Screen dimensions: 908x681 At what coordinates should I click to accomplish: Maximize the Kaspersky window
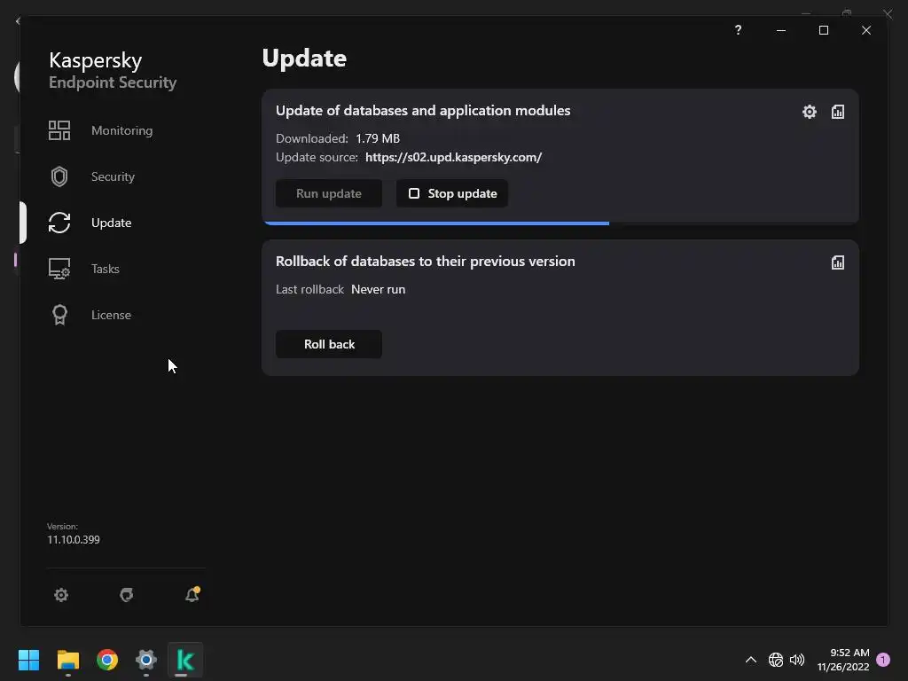[824, 30]
